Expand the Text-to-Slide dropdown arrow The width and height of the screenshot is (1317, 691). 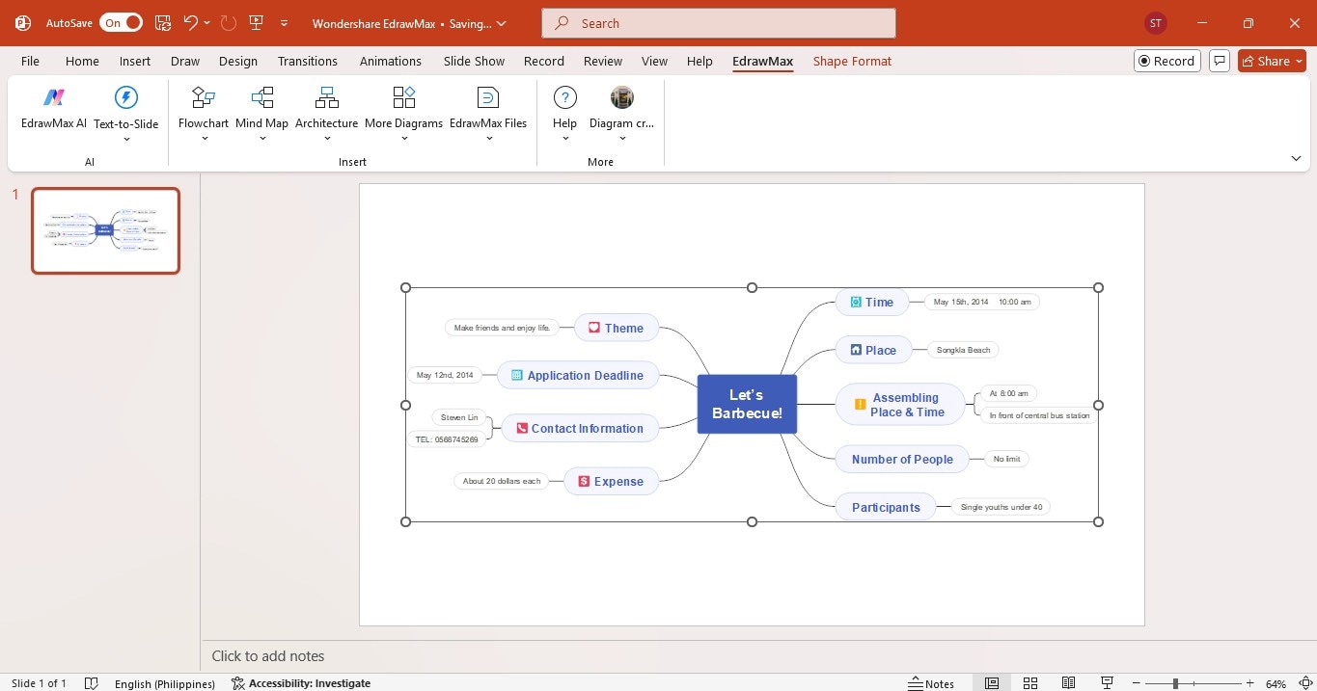pos(126,139)
